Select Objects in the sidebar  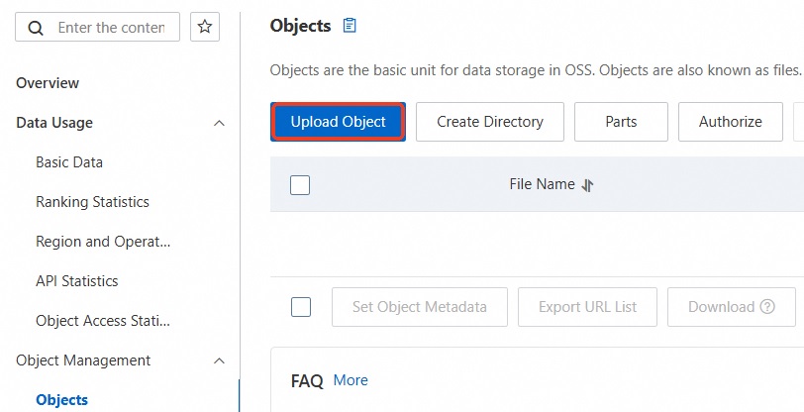point(61,400)
